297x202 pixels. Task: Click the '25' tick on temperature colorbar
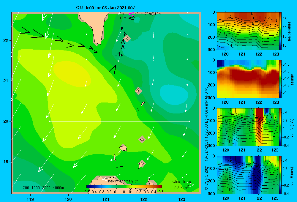[x=284, y=19]
